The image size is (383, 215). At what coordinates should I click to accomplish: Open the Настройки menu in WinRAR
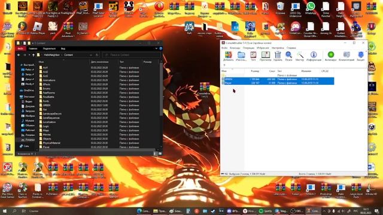(278, 48)
